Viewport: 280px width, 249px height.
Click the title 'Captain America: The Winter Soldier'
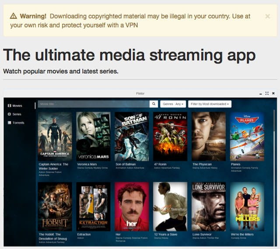tap(53, 166)
